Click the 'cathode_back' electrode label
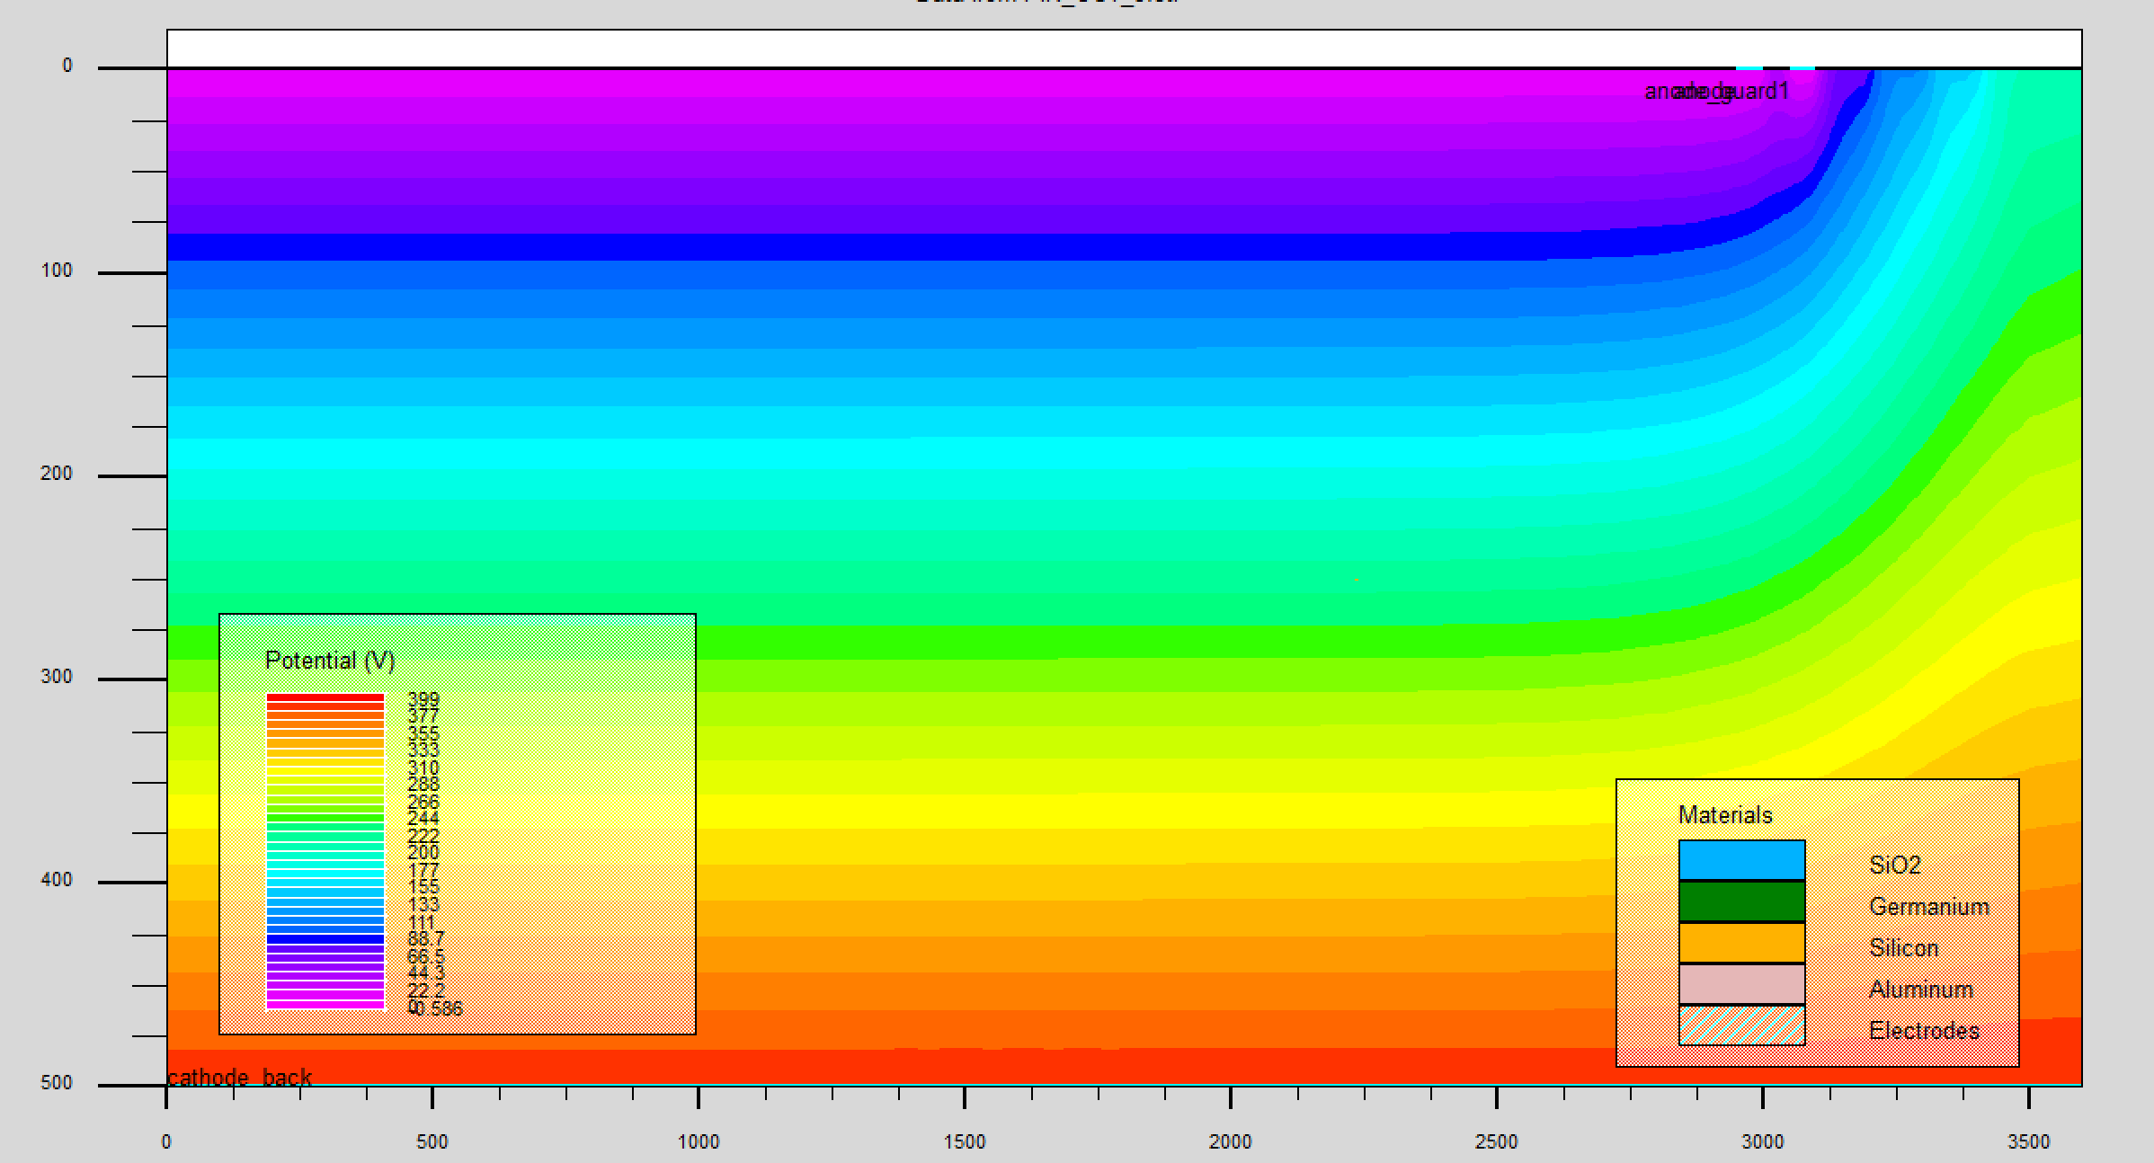The width and height of the screenshot is (2154, 1163). (x=239, y=1077)
